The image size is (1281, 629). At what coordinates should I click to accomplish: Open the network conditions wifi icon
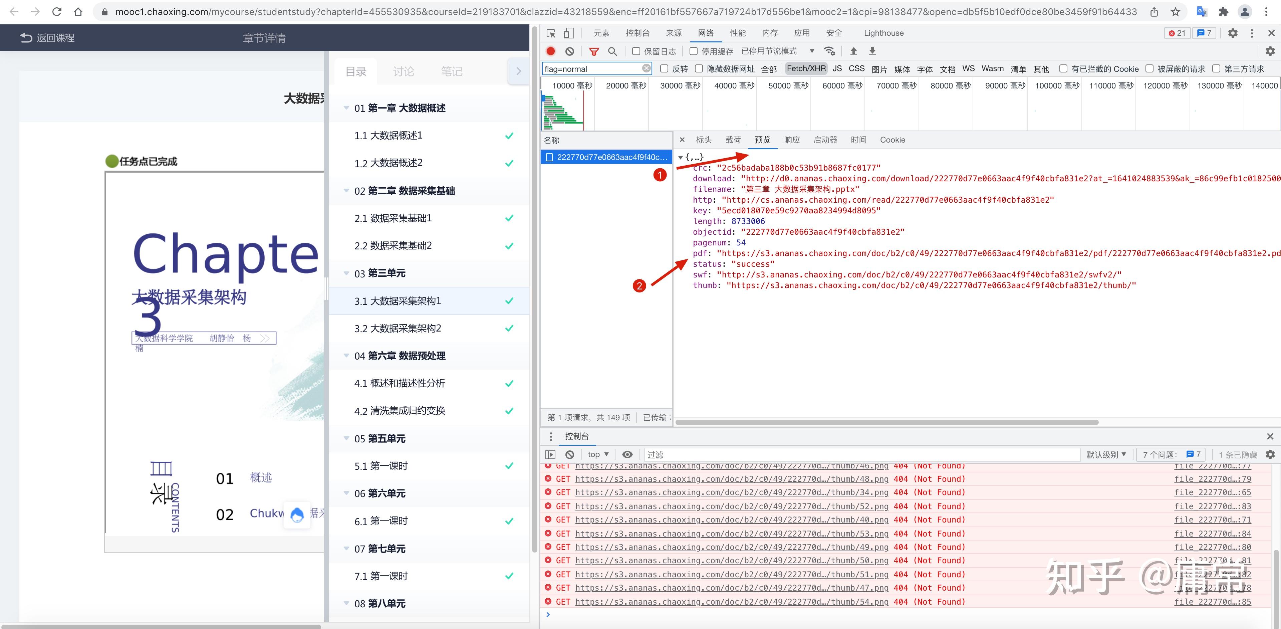pos(829,51)
